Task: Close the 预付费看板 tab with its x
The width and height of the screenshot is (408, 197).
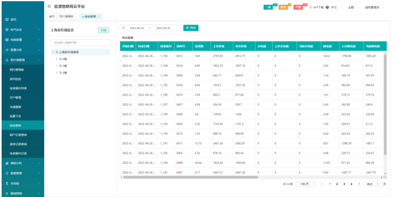Action: [76, 17]
